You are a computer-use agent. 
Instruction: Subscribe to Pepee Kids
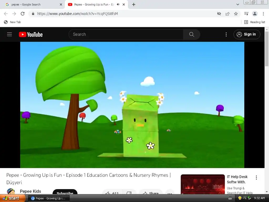[x=65, y=192]
